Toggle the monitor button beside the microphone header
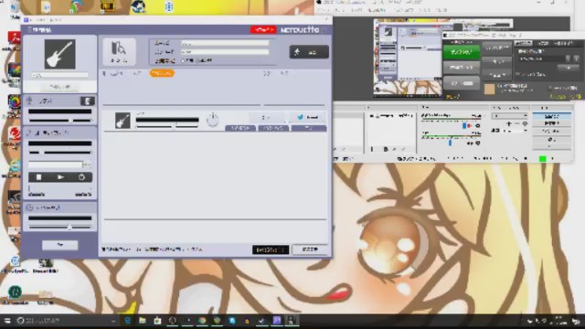This screenshot has height=329, width=585. (x=88, y=101)
